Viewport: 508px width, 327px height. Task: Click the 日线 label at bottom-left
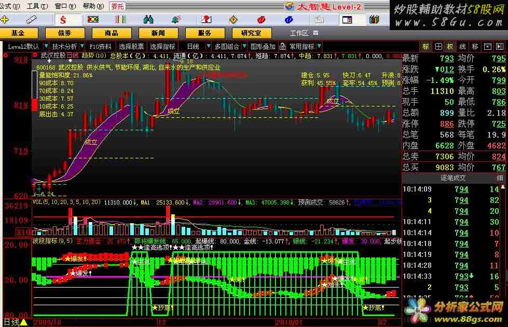coord(11,322)
